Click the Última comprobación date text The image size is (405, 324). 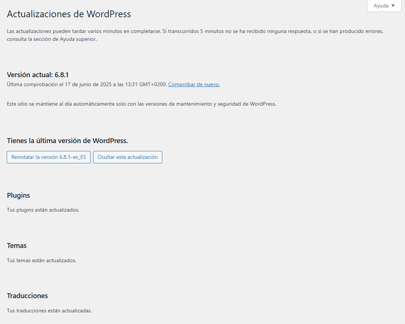87,84
